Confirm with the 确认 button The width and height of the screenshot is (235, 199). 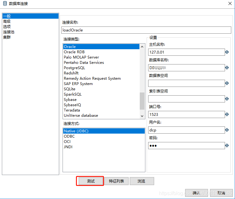pyautogui.click(x=196, y=193)
